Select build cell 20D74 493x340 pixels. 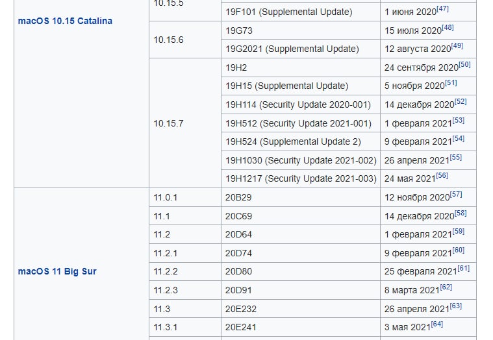301,253
